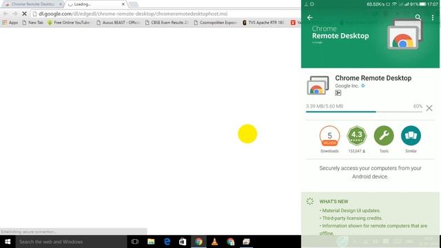Go back using Chrome's back arrow
This screenshot has height=248, width=441.
point(6,14)
